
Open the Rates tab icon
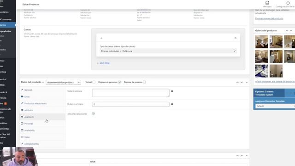tap(22, 137)
